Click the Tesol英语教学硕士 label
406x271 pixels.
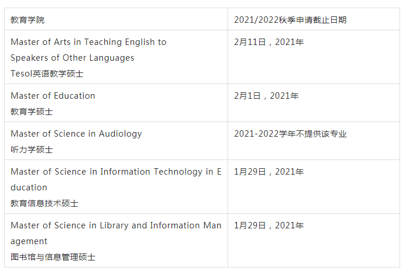pos(47,74)
